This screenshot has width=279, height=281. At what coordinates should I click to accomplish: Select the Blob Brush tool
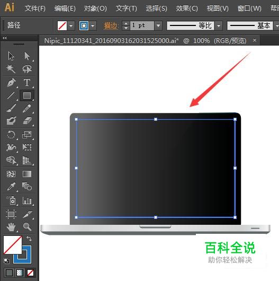point(11,120)
